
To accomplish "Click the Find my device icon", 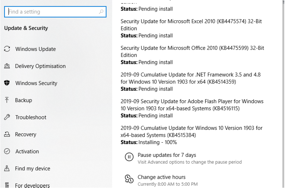I will pyautogui.click(x=7, y=168).
